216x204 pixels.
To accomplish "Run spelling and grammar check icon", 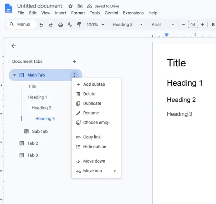I will [x=70, y=25].
